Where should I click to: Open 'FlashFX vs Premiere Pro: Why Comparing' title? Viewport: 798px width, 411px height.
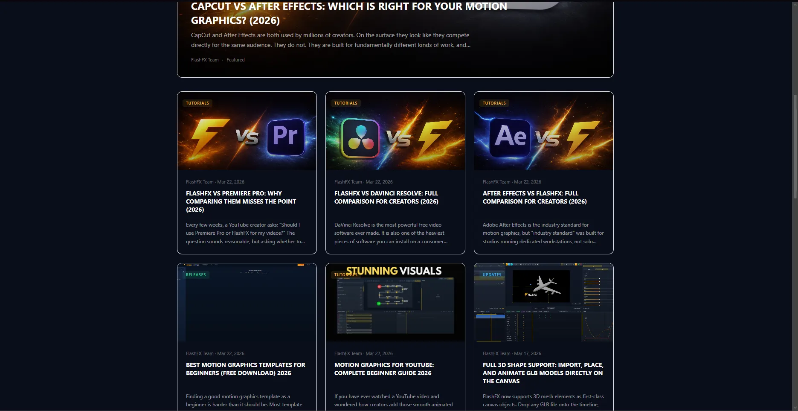pyautogui.click(x=241, y=201)
